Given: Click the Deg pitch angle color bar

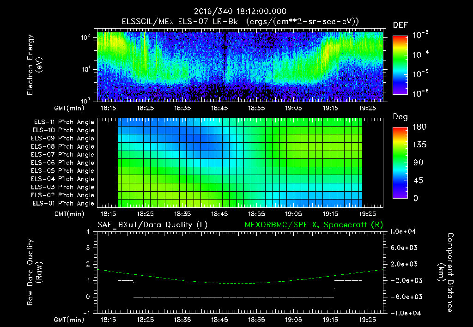Looking at the screenshot, I should point(400,163).
